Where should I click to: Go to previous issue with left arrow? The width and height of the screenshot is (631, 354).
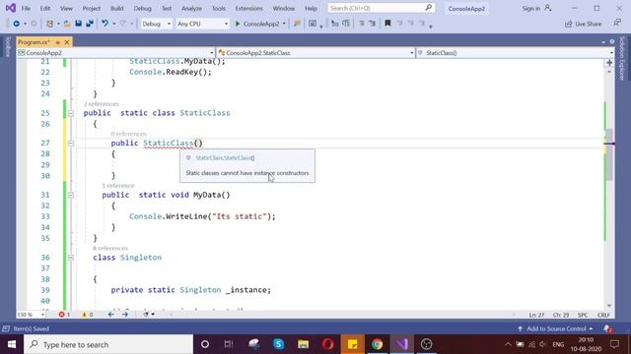(111, 315)
